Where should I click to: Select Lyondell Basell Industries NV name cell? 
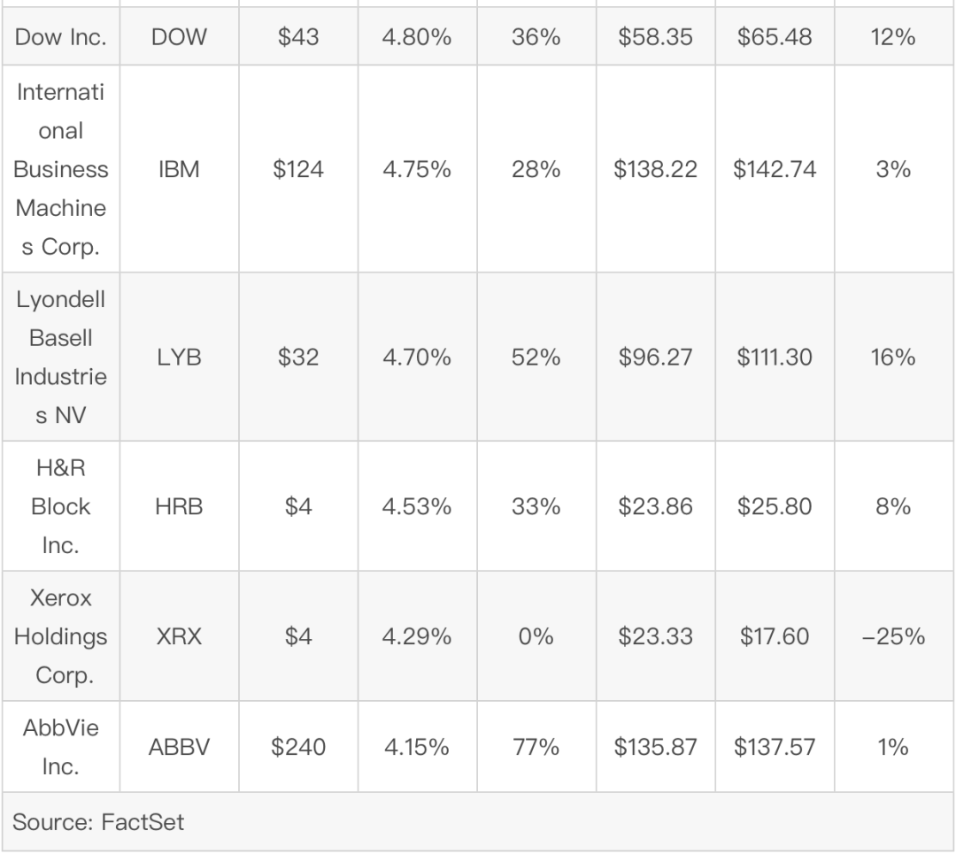click(61, 358)
